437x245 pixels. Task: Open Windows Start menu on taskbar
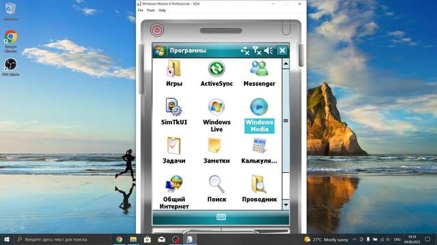[7, 239]
